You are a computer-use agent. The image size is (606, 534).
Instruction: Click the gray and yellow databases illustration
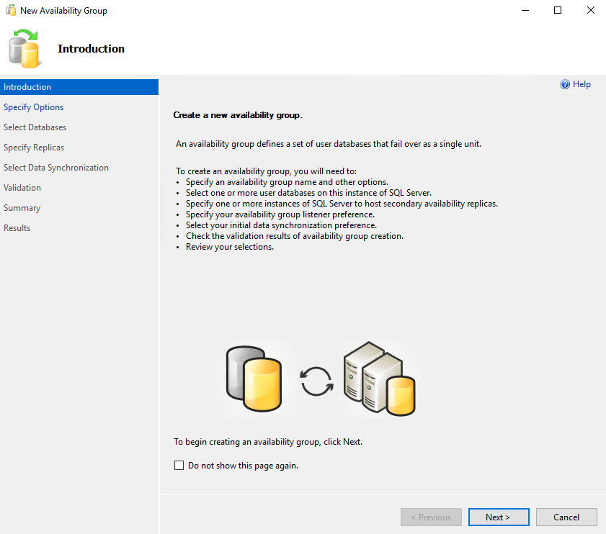(254, 379)
